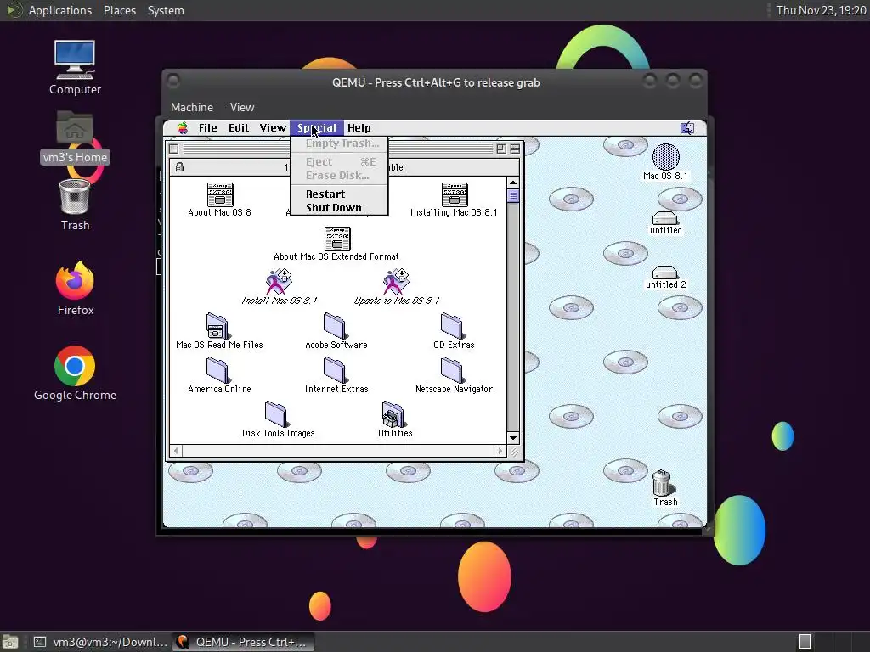Image resolution: width=870 pixels, height=652 pixels.
Task: Open the About Mac OS 8 document
Action: coord(220,194)
